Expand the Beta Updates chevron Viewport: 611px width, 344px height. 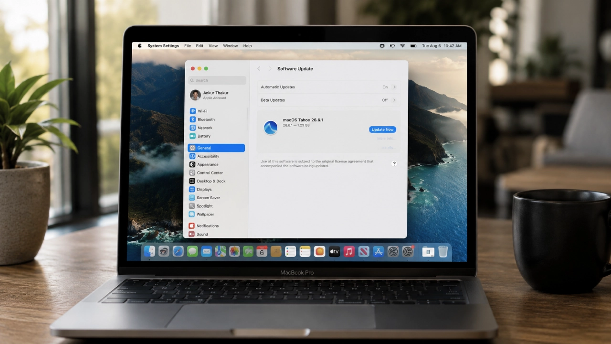pyautogui.click(x=394, y=100)
